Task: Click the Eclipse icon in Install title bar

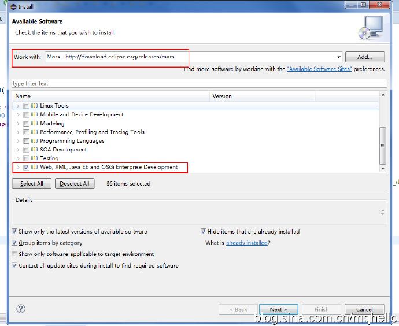Action: point(14,7)
